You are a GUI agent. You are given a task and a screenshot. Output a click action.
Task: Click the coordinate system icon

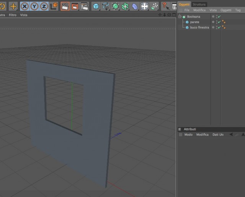[54, 6]
